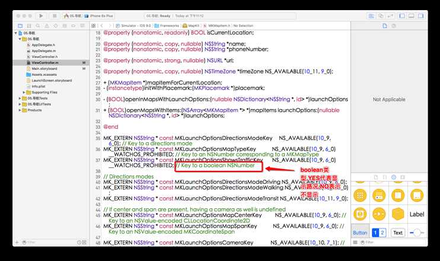This screenshot has width=440, height=261.
Task: Open the find navigator
Action: pos(38,26)
